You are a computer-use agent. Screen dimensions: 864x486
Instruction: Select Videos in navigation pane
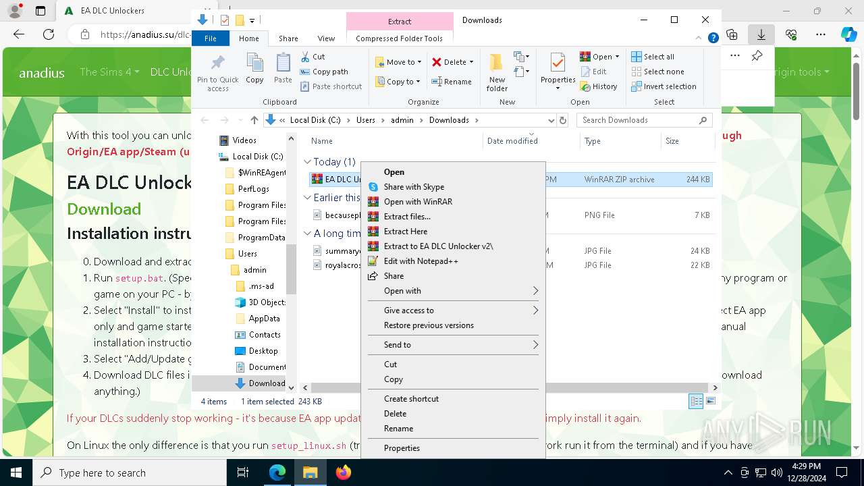244,140
